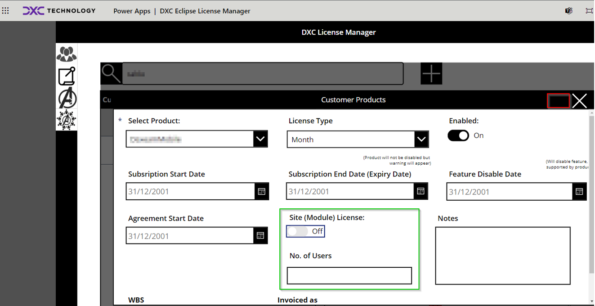The image size is (595, 306).
Task: Open Subscription Start Date calendar picker
Action: coord(261,192)
